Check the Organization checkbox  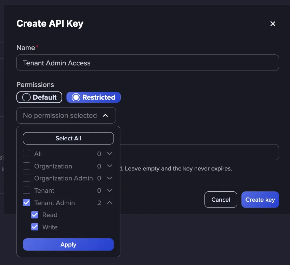pos(26,166)
